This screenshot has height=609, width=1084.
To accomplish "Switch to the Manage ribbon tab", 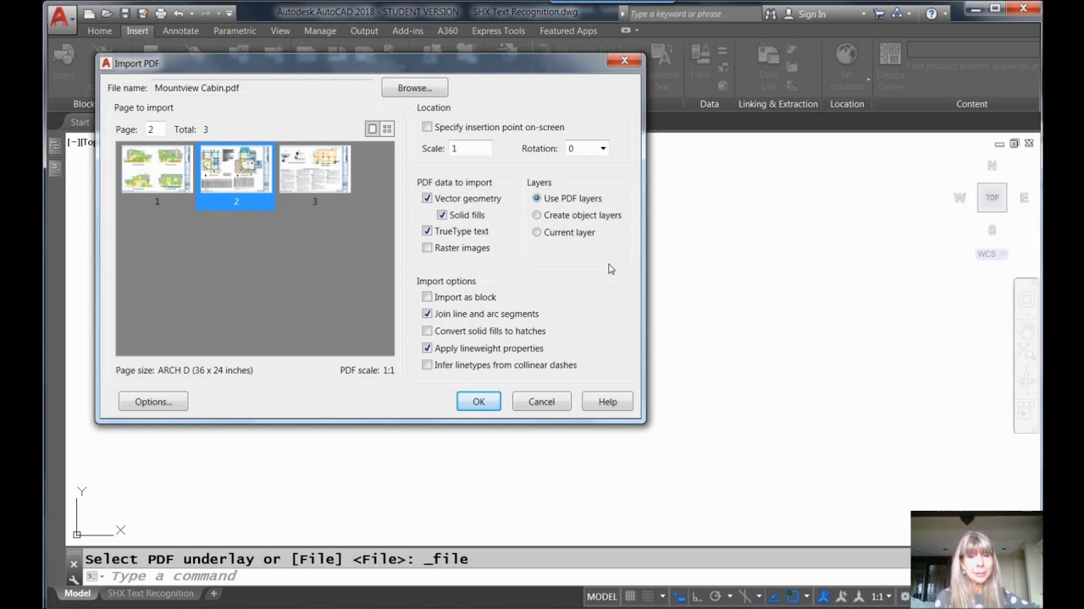I will click(320, 30).
